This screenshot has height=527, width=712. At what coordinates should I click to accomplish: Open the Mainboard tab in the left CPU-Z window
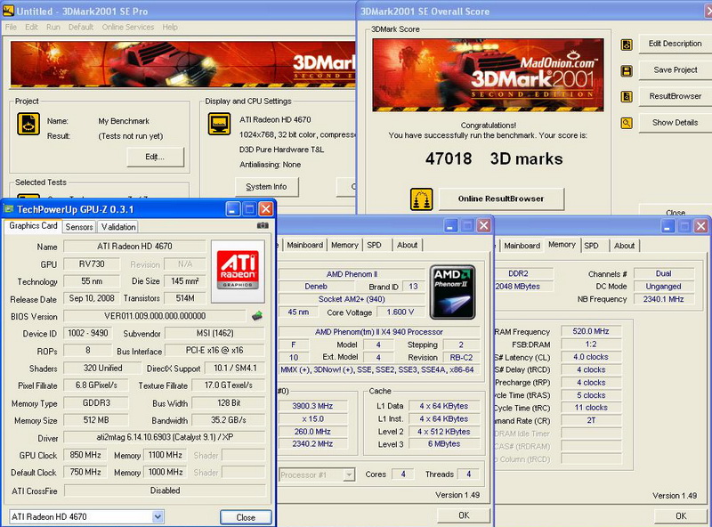(304, 245)
